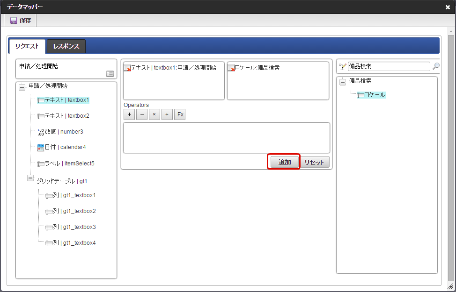Collapse the 申請/処理開始 tree node

tap(22, 86)
